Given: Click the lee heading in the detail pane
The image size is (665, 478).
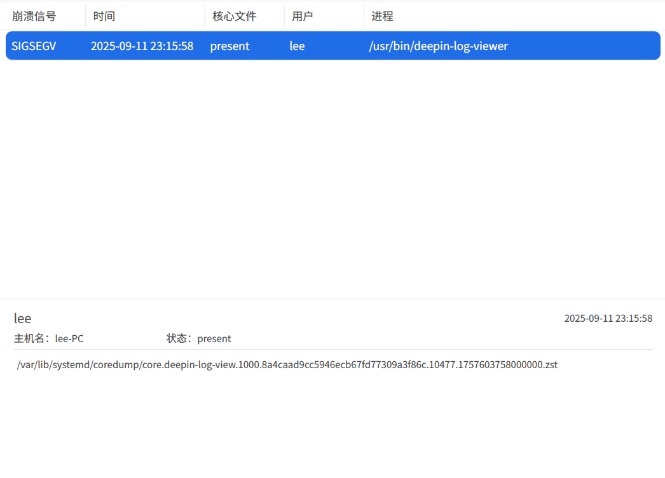Looking at the screenshot, I should [x=22, y=318].
